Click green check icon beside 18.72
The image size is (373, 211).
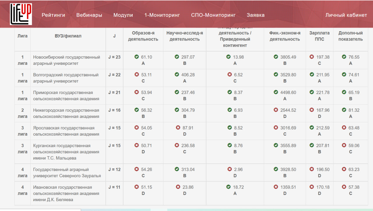pyautogui.click(x=228, y=187)
